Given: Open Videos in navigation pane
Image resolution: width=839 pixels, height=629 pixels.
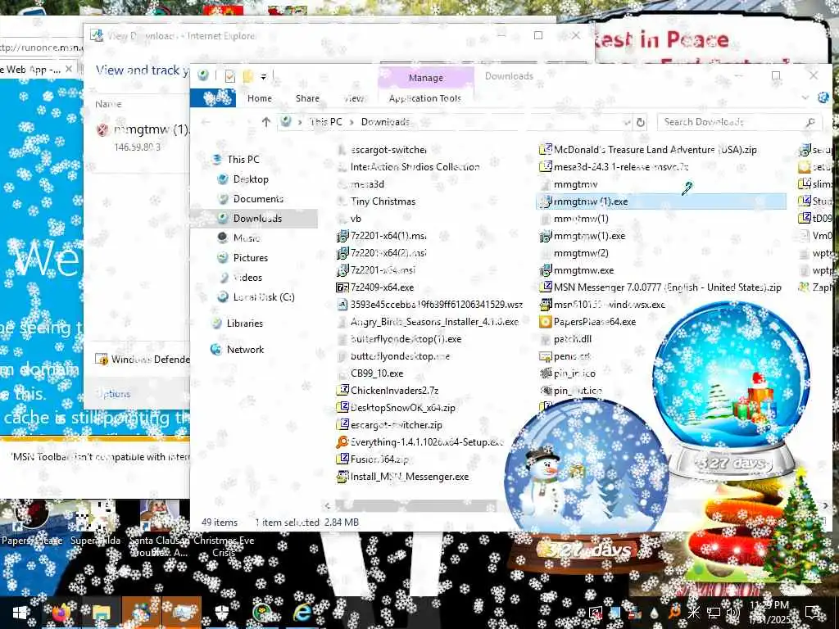Looking at the screenshot, I should (x=247, y=278).
